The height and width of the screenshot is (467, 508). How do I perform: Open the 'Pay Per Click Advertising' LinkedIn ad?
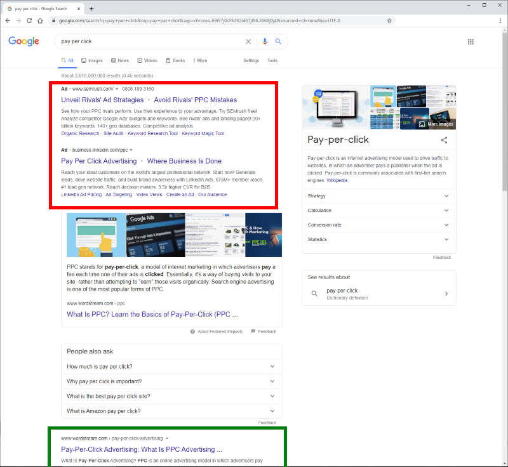pyautogui.click(x=99, y=161)
